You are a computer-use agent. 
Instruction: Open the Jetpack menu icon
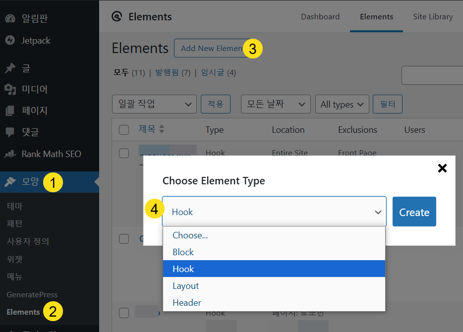pos(11,40)
